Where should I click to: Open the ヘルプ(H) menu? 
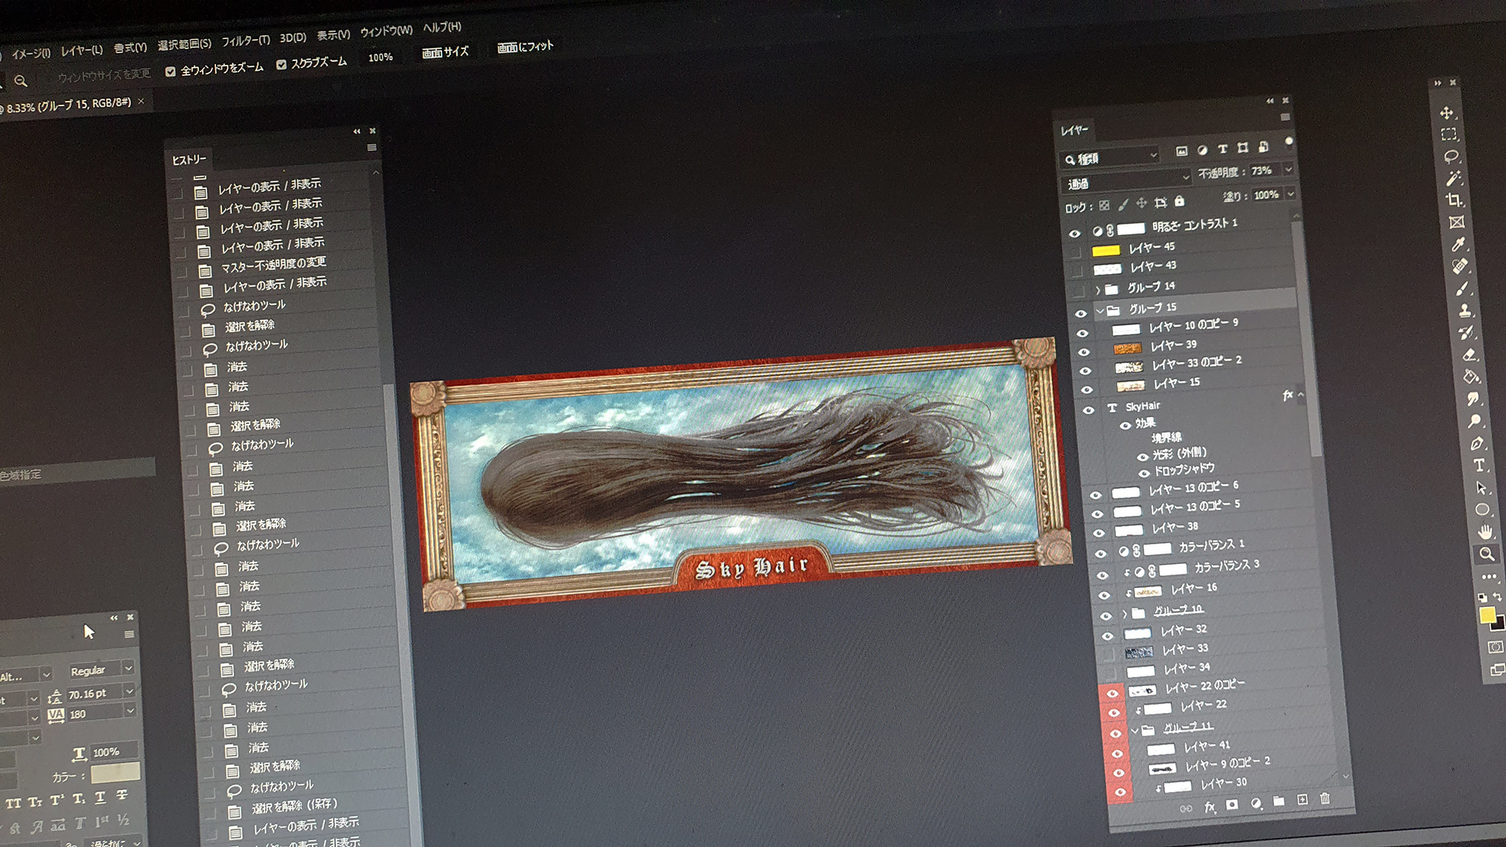click(x=442, y=27)
